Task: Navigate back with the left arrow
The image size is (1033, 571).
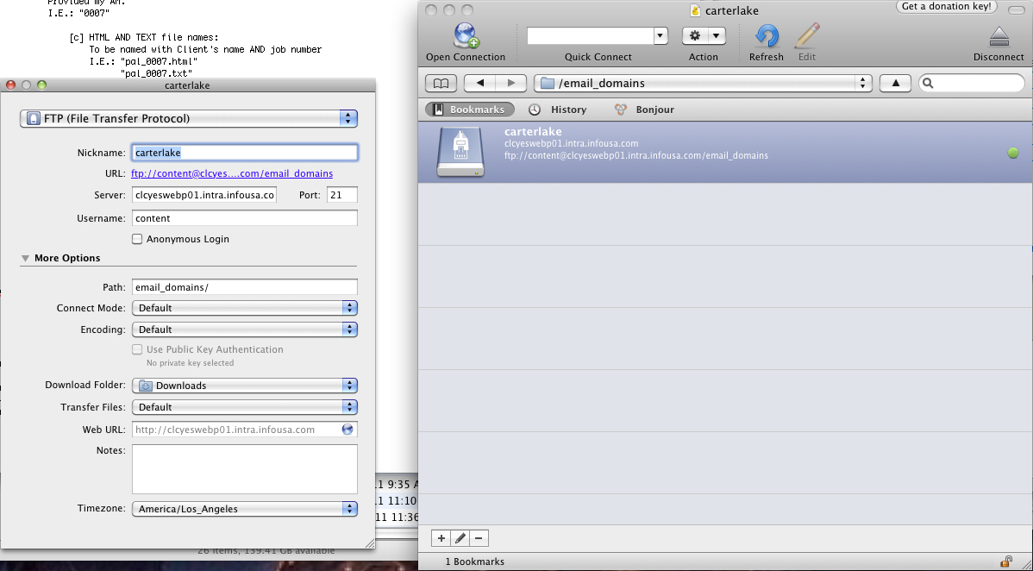Action: click(x=479, y=83)
